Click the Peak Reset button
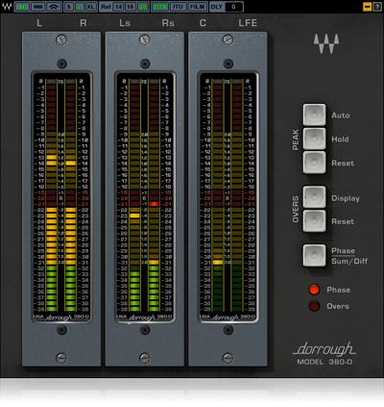The image size is (384, 407). 314,163
